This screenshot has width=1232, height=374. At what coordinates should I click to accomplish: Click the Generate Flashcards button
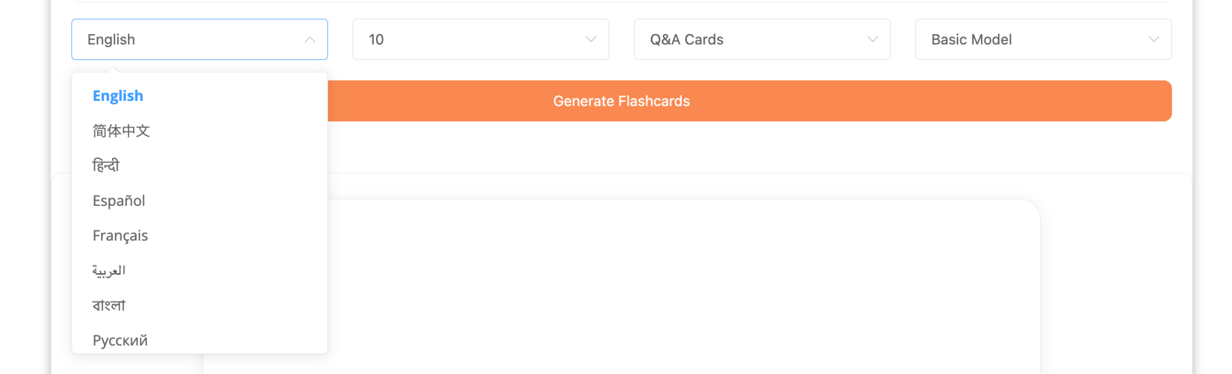621,101
